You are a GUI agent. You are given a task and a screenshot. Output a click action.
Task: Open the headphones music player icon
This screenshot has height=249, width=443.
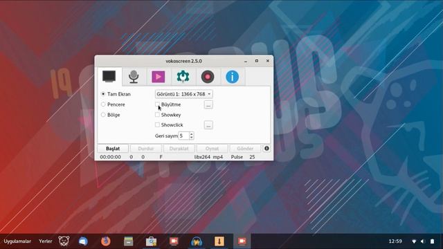(x=197, y=241)
